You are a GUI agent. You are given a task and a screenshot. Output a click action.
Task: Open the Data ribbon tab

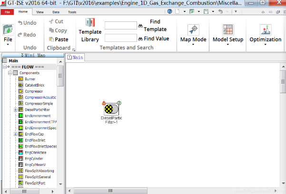[56, 11]
